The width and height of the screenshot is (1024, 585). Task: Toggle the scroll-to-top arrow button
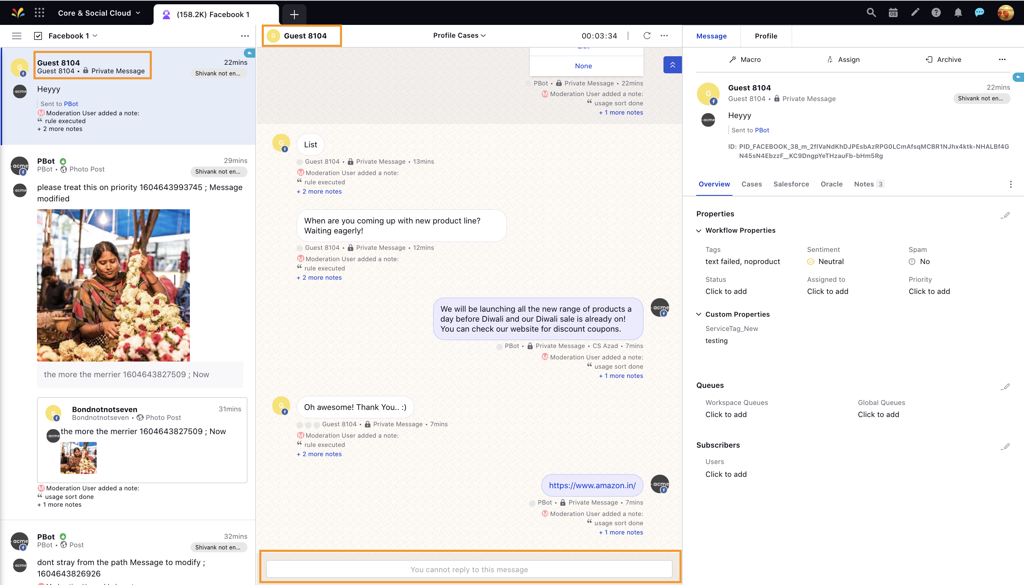(673, 65)
